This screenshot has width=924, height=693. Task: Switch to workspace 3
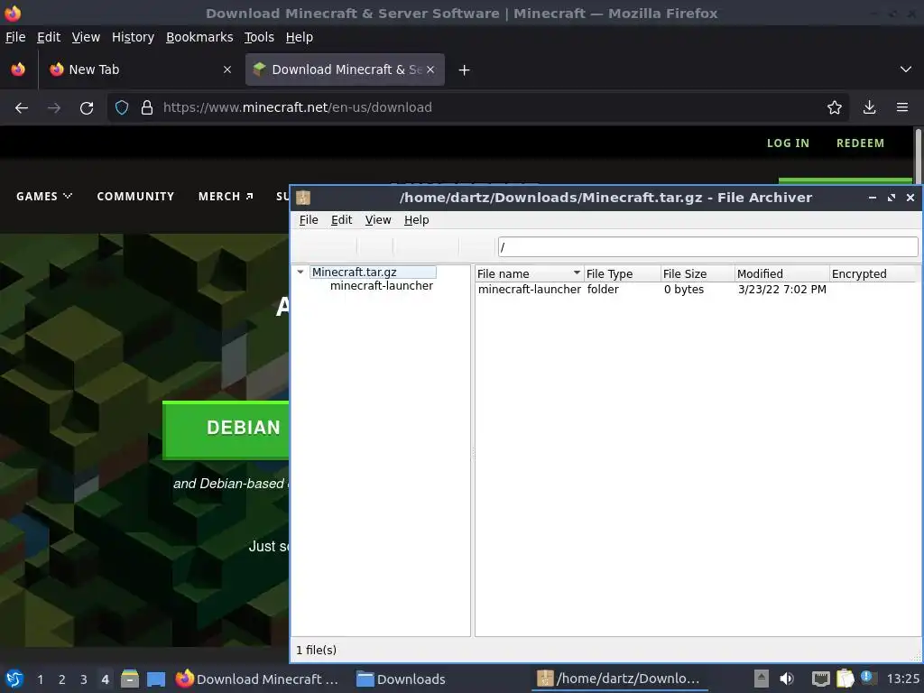click(84, 679)
